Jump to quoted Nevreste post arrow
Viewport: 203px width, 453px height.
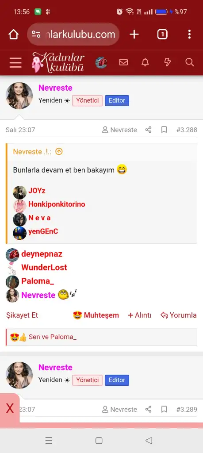pos(59,151)
